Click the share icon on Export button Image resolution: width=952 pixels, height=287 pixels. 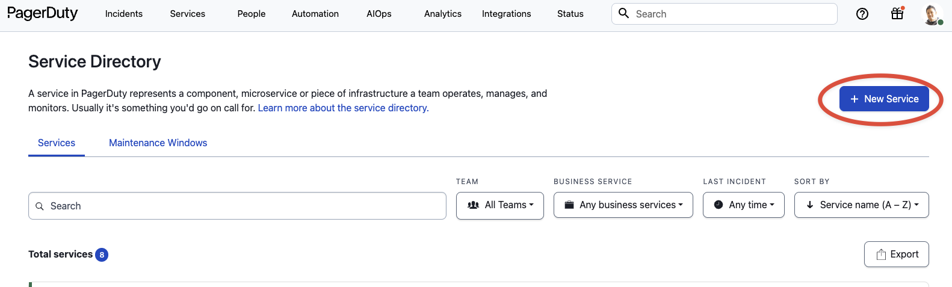point(881,255)
